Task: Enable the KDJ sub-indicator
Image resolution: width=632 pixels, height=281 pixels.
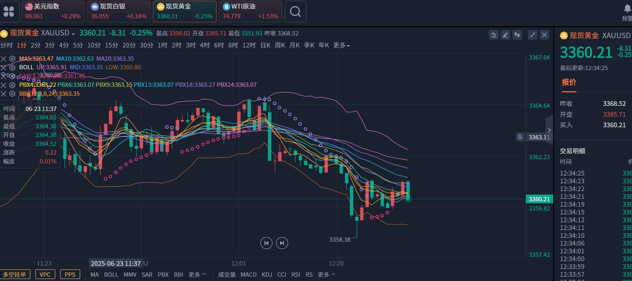Action: click(267, 275)
